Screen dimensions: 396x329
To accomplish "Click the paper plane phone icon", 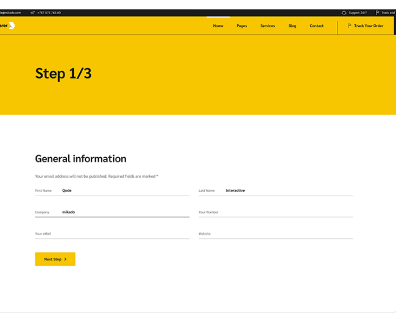I will pyautogui.click(x=32, y=12).
